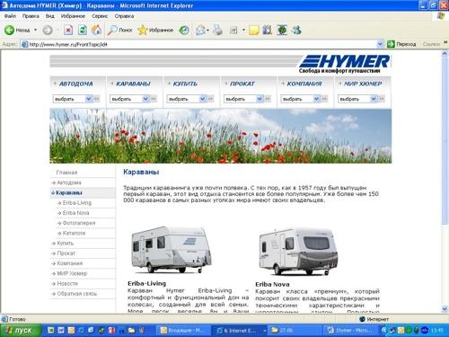Click the Назад back arrow button
Image resolution: width=449 pixels, height=337 pixels.
click(17, 30)
